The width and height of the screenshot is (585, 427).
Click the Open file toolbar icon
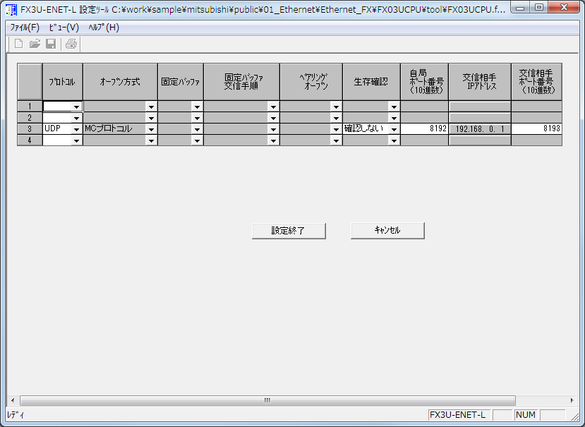(34, 43)
